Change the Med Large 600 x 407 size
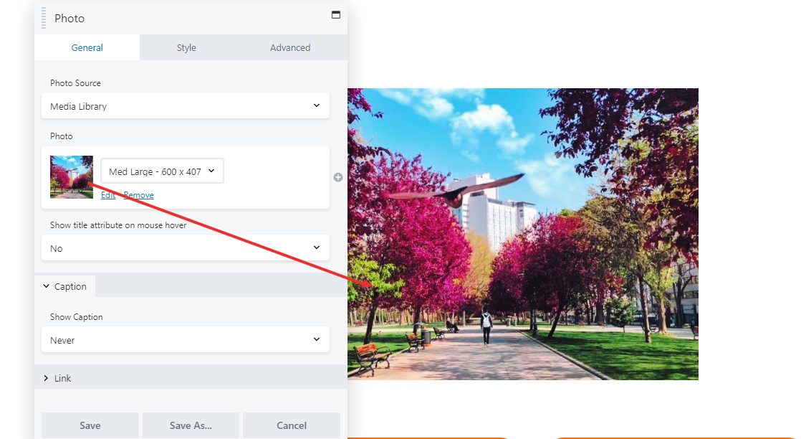The height and width of the screenshot is (439, 801). (x=162, y=171)
